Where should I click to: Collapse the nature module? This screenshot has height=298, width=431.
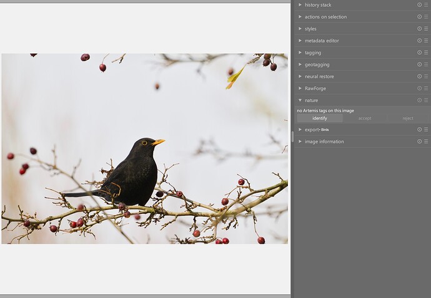point(300,100)
